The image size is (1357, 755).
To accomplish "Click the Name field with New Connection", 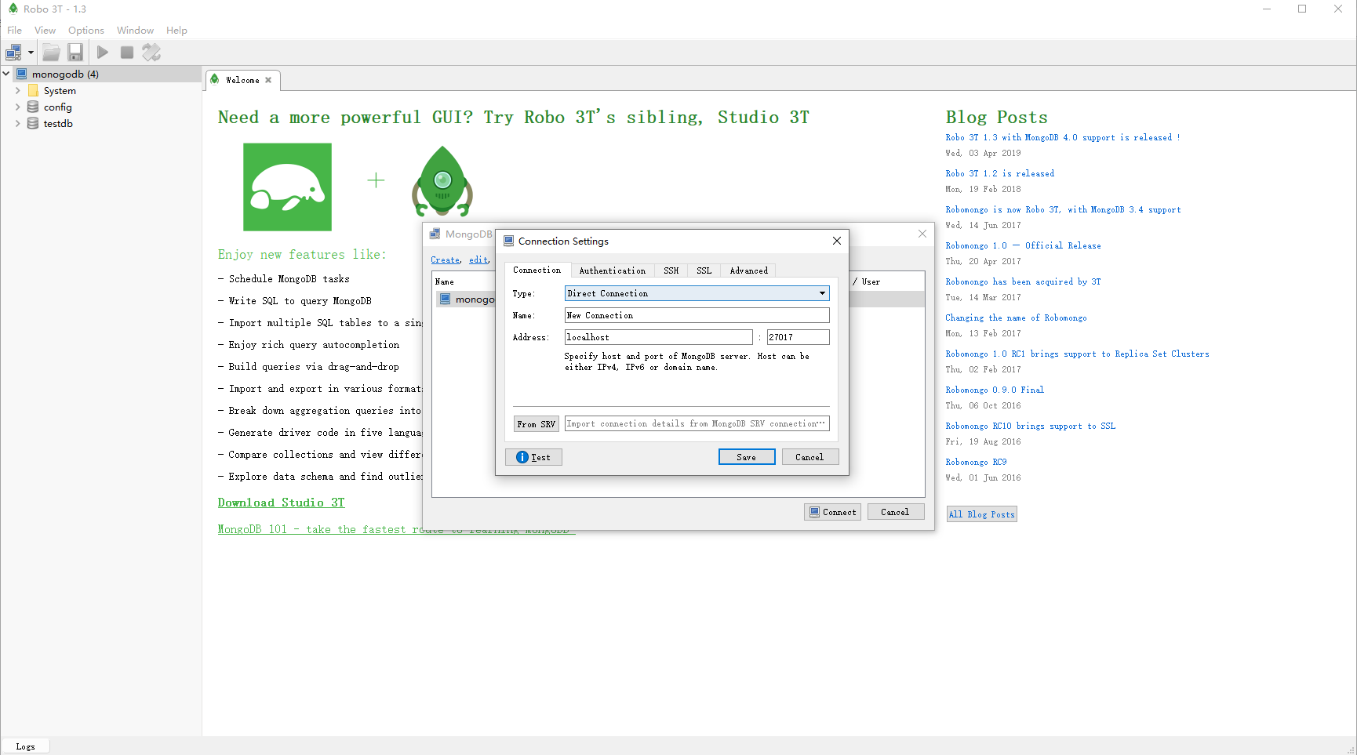I will click(x=697, y=315).
